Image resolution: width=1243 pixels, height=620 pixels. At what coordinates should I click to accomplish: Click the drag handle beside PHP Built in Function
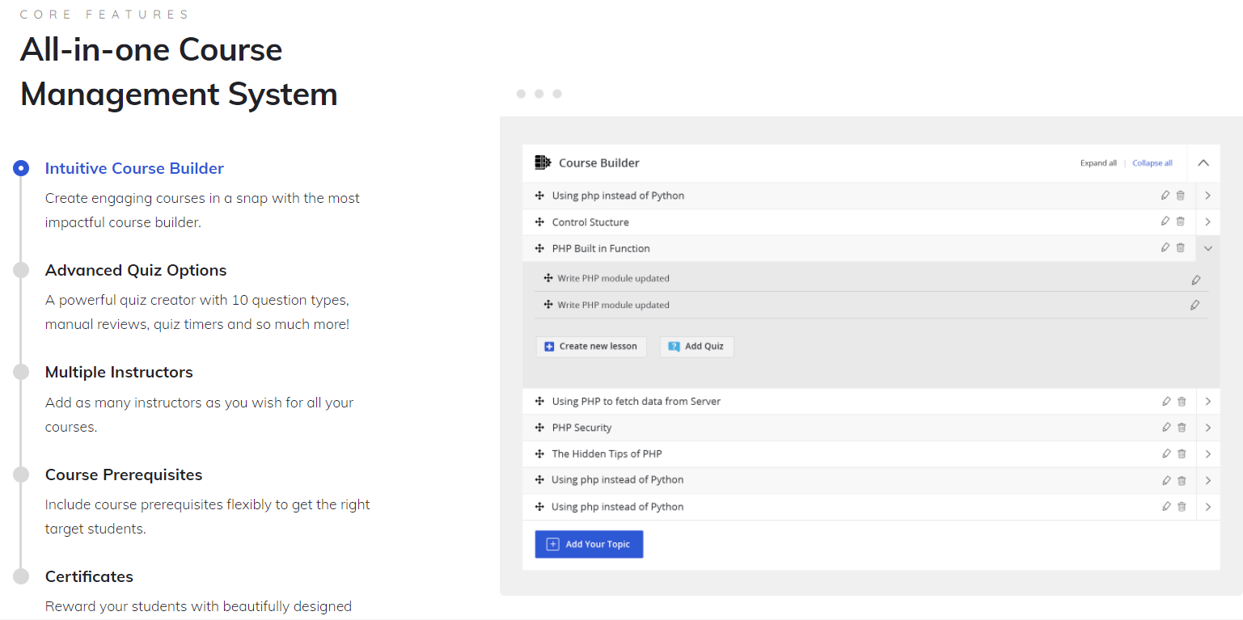coord(538,248)
